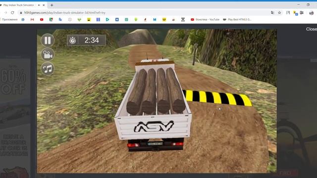Open the Google Maps bookmark
The height and width of the screenshot is (178, 317).
coord(51,20)
